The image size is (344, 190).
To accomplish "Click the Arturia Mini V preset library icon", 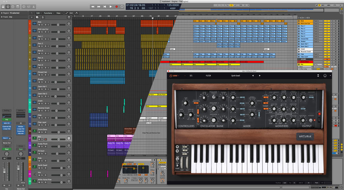I will click(x=191, y=75).
